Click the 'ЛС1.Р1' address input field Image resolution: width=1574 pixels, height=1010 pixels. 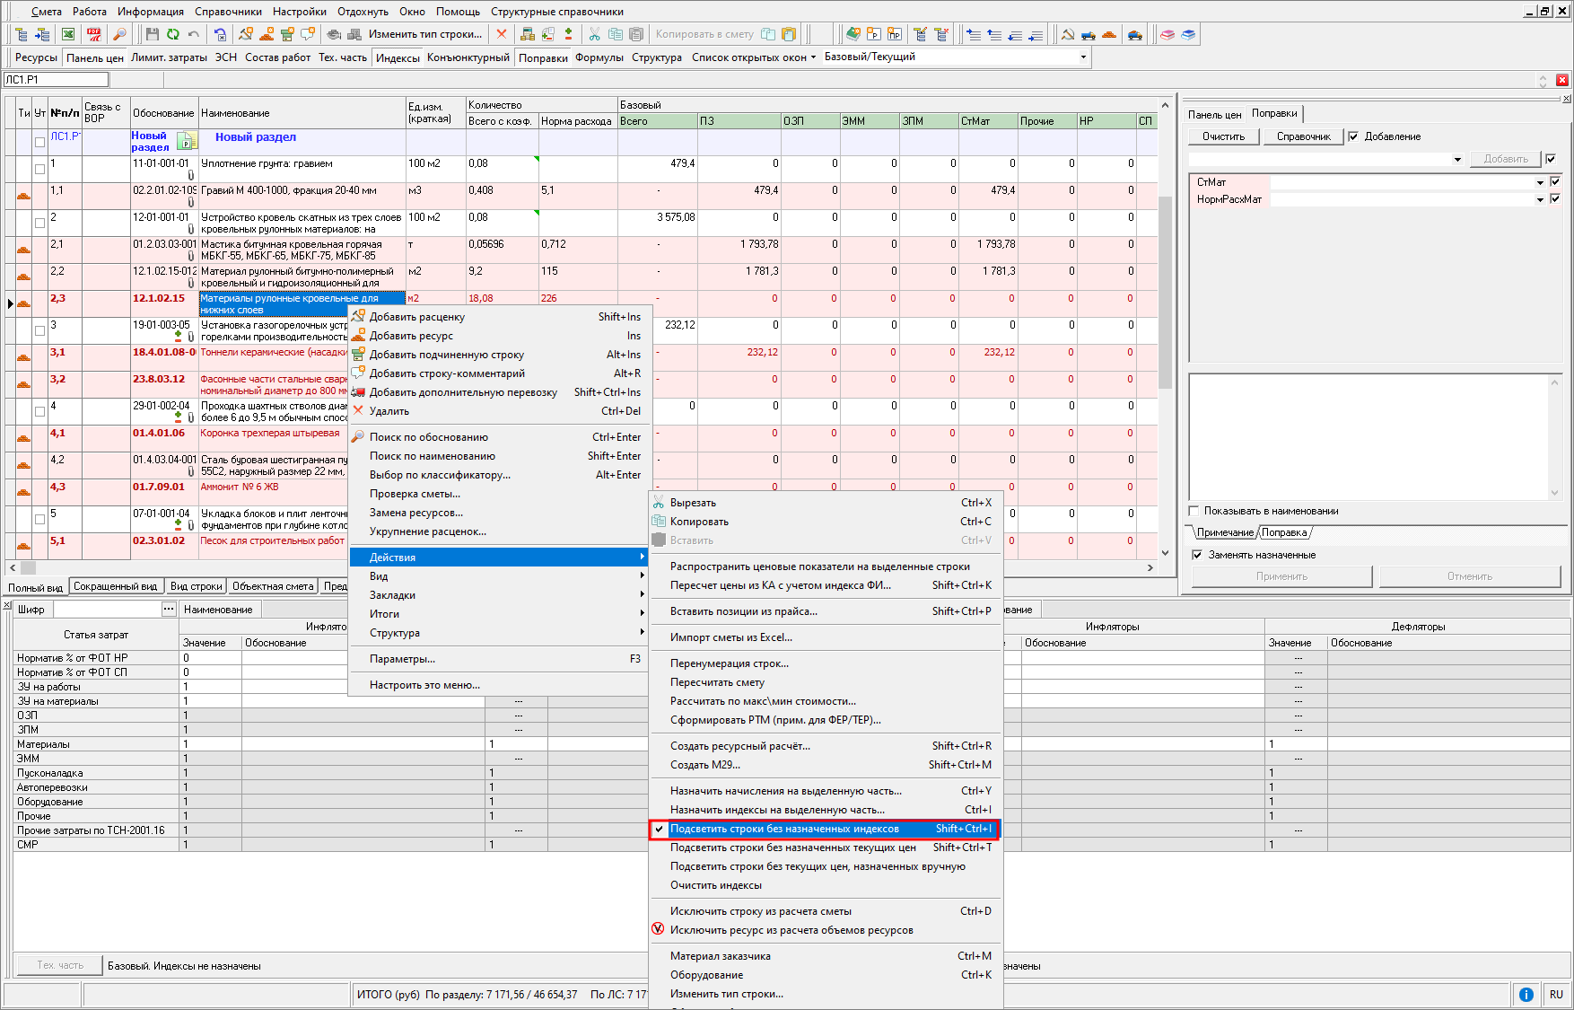point(56,80)
